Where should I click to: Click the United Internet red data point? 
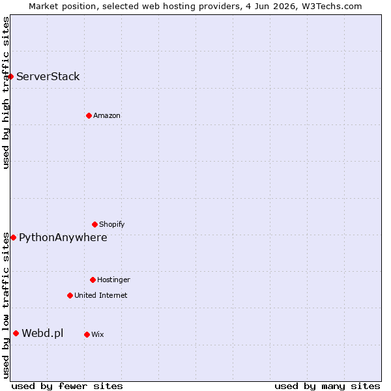click(x=70, y=296)
